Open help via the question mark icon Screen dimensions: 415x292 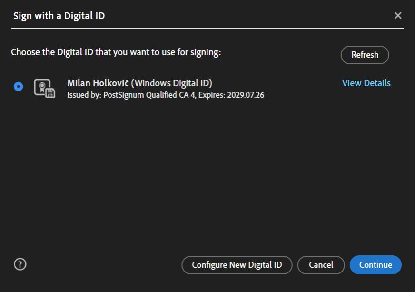click(x=20, y=264)
